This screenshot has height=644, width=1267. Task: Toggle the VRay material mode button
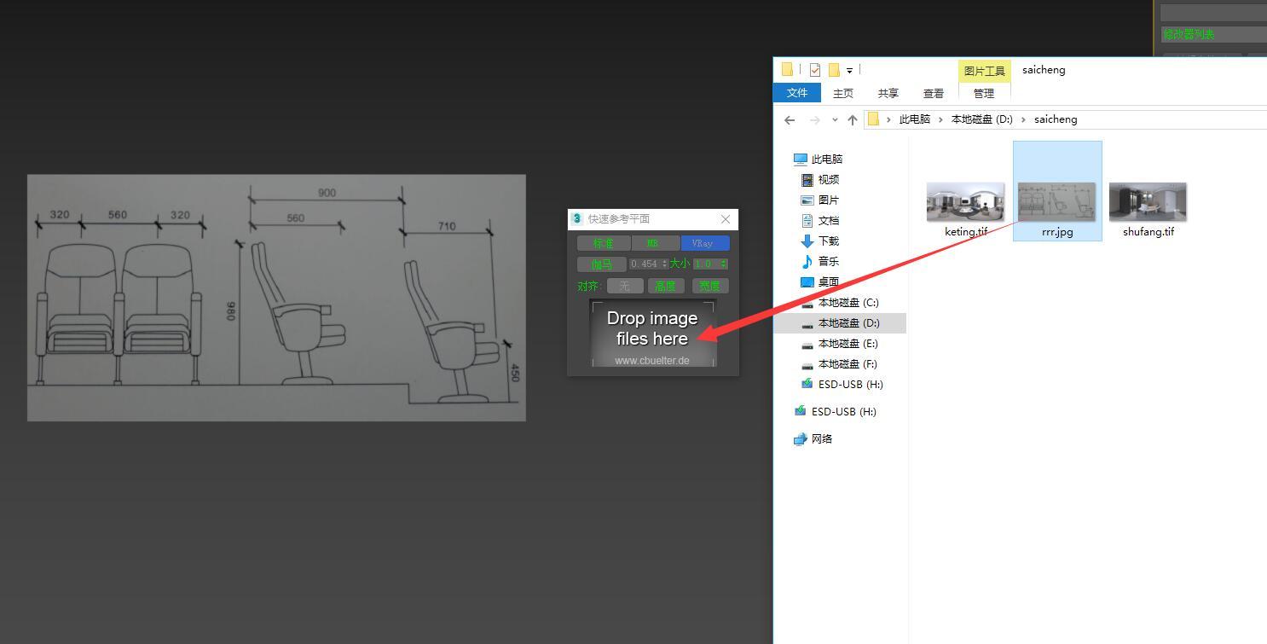point(704,244)
